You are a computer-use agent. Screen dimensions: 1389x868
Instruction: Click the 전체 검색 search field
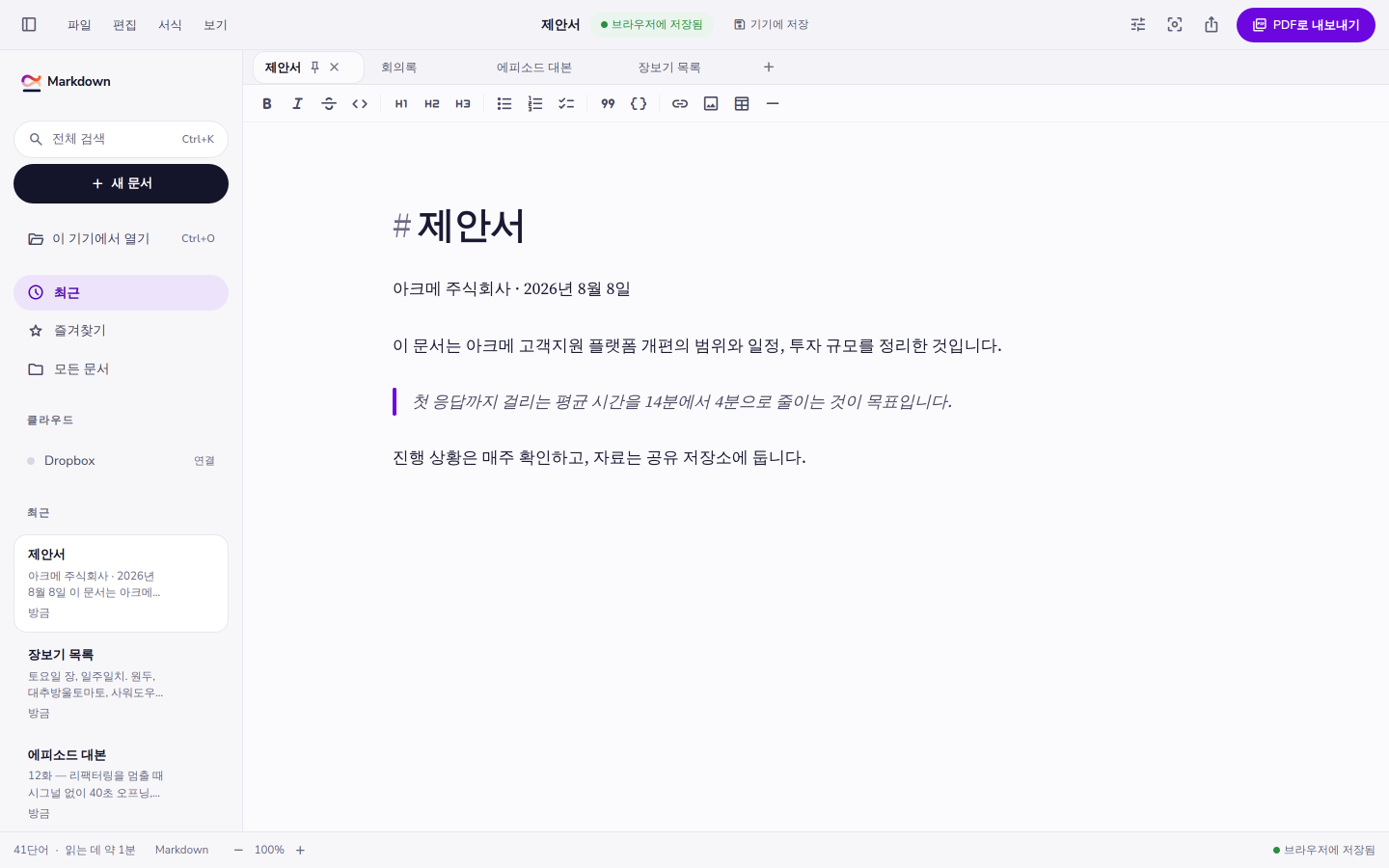coord(121,139)
